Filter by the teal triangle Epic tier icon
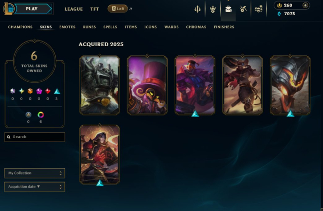This screenshot has height=211, width=323. coord(57,91)
